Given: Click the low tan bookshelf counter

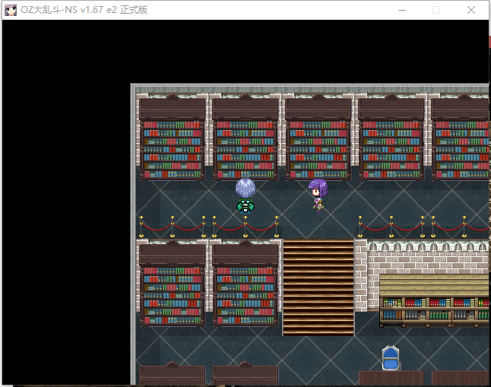Looking at the screenshot, I should pyautogui.click(x=434, y=301).
